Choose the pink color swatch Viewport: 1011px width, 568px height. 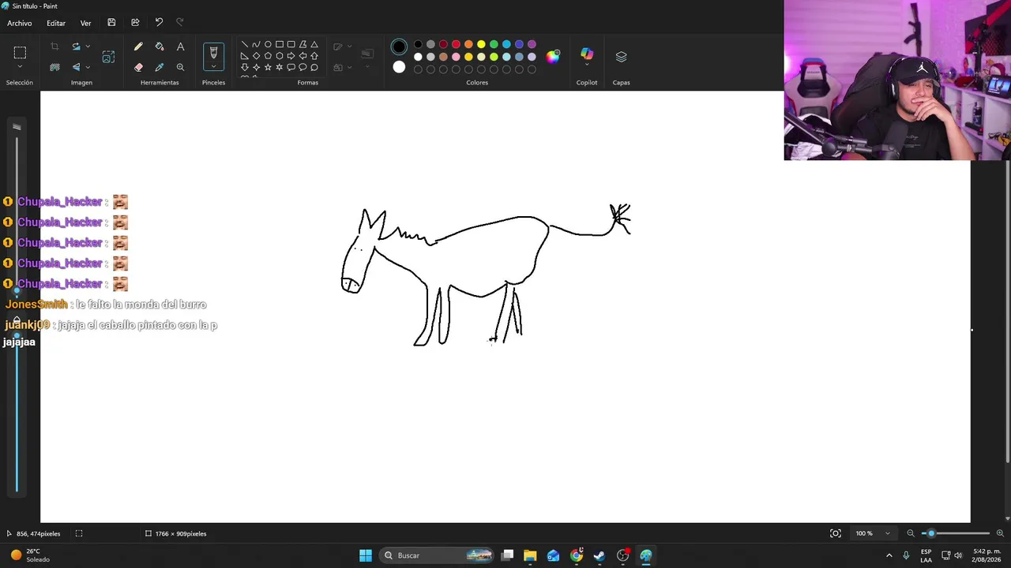tap(456, 57)
